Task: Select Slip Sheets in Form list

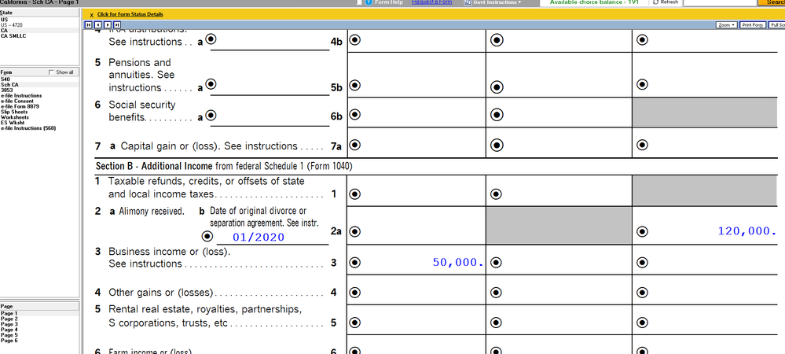Action: 39,112
